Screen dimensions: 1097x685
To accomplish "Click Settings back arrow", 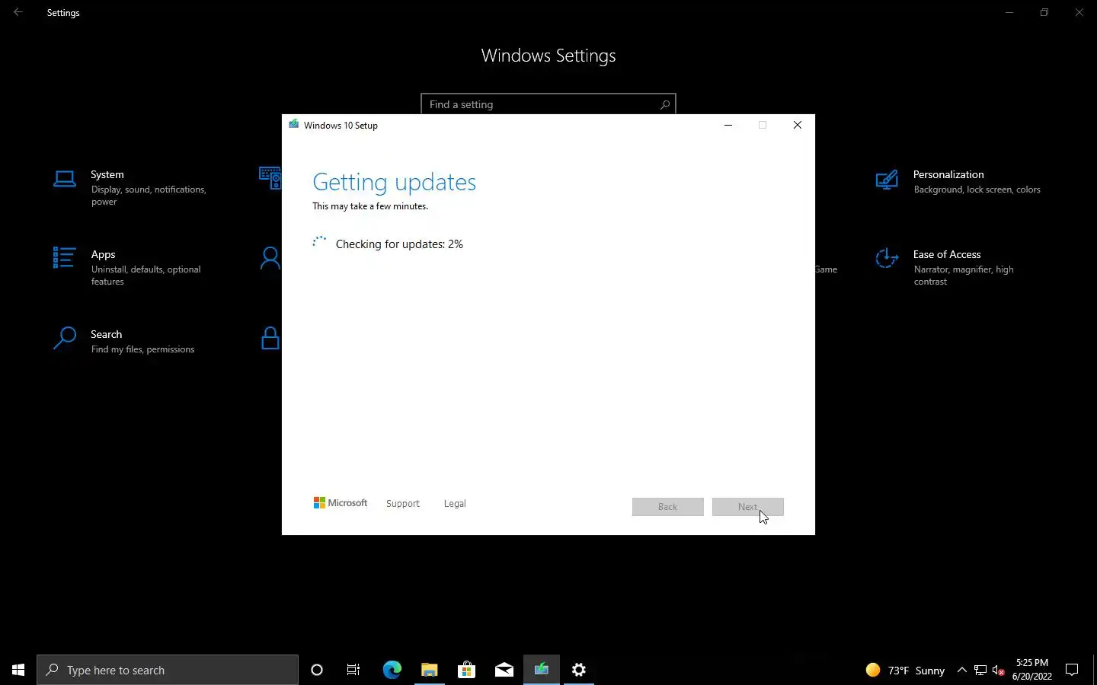I will coord(18,12).
